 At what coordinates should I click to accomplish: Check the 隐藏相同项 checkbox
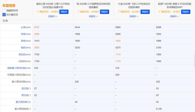point(4,10)
